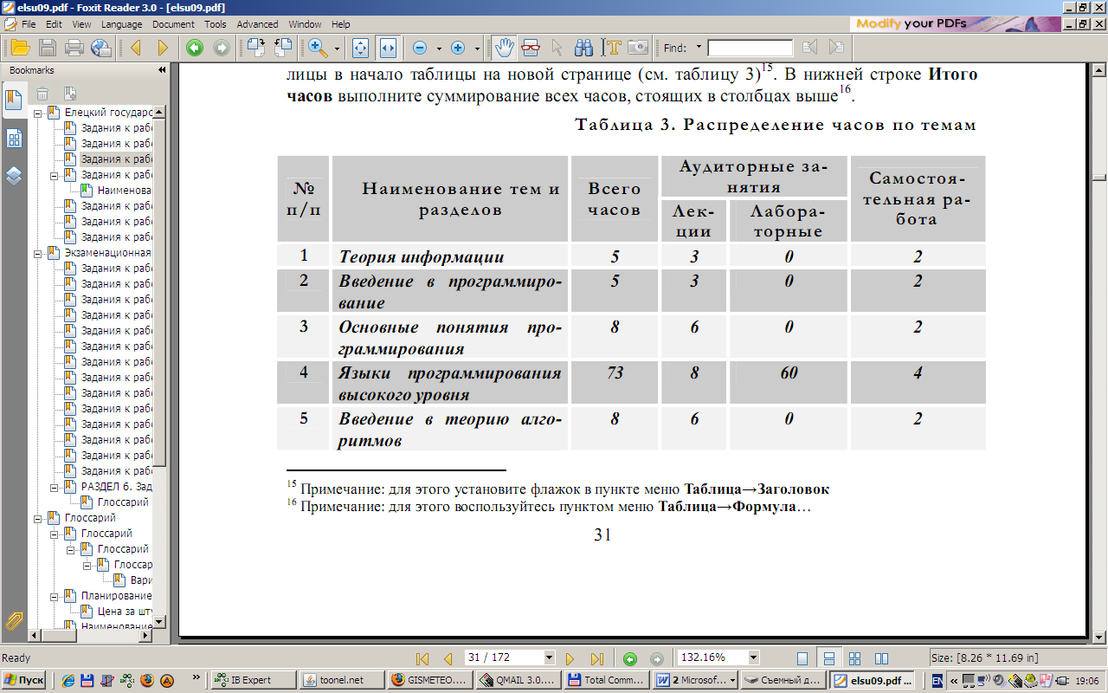Open the Document menu
The height and width of the screenshot is (693, 1108).
173,24
